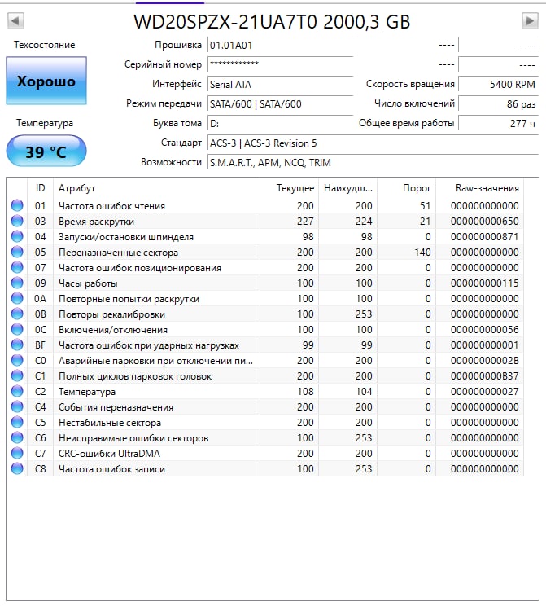Click raw value 000000000115
Image resolution: width=546 pixels, height=606 pixels.
(485, 283)
